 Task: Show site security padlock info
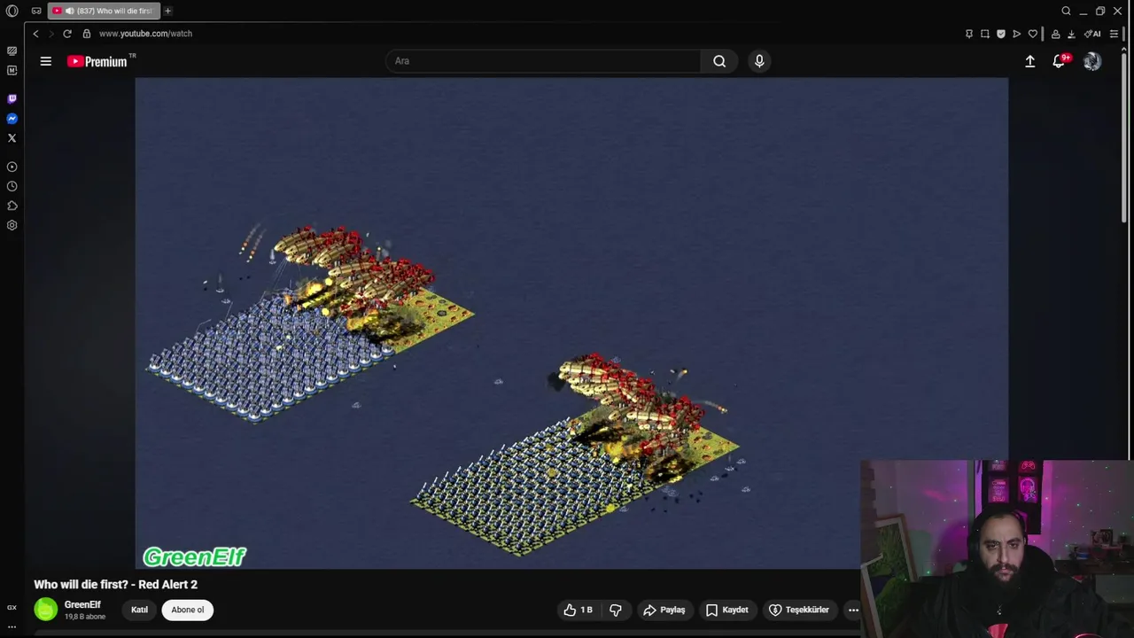coord(86,34)
